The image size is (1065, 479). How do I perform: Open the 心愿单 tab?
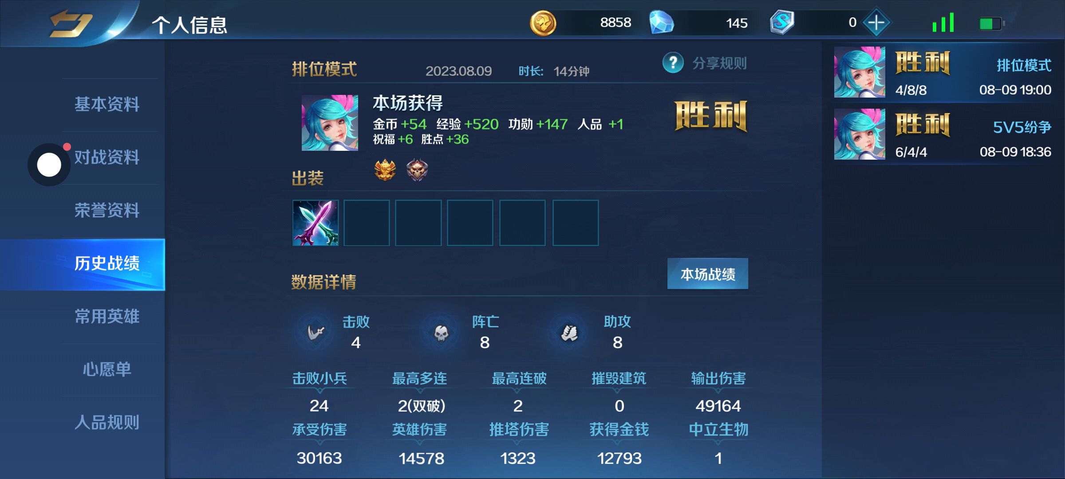[107, 369]
